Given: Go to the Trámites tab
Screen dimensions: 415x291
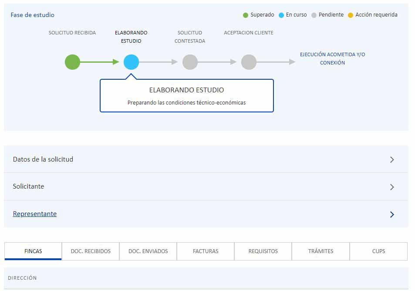Looking at the screenshot, I should (321, 251).
